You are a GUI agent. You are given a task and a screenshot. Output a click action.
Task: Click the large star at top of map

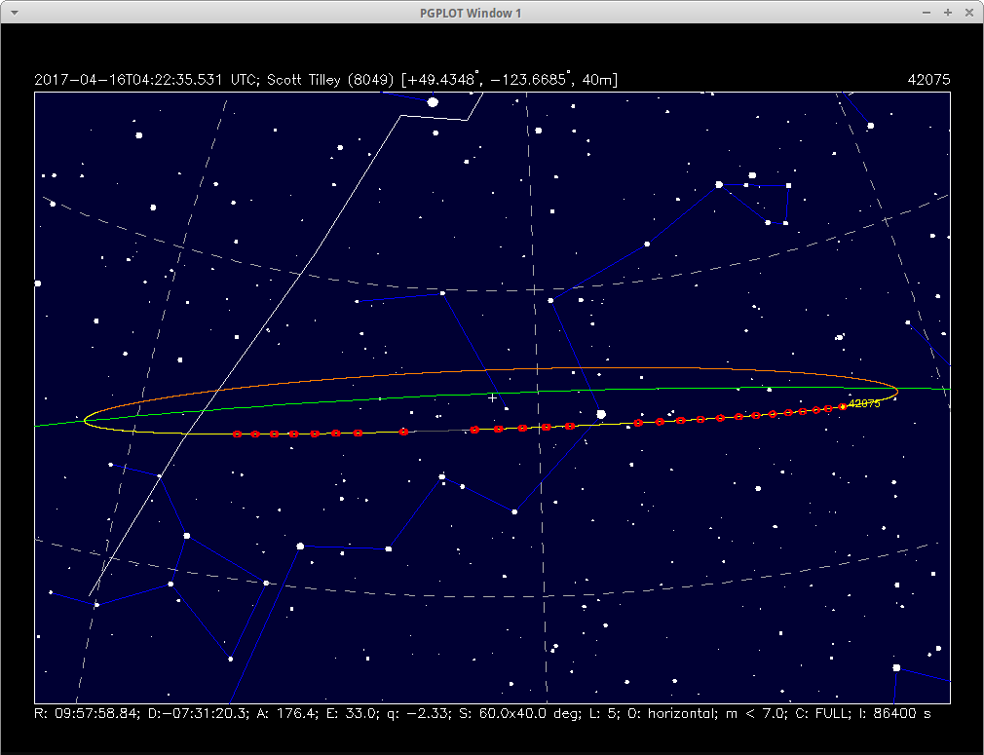[433, 101]
